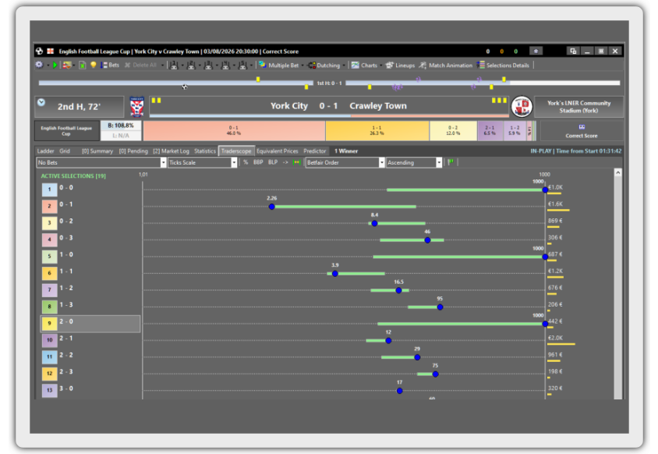The image size is (658, 454).
Task: Select the 1-1 26.3% probability segment
Action: pos(377,130)
